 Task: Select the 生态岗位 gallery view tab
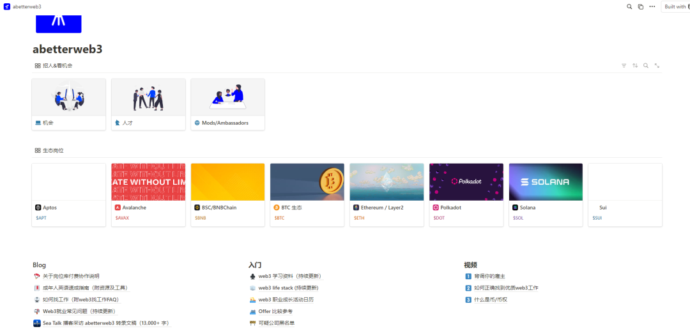[49, 151]
